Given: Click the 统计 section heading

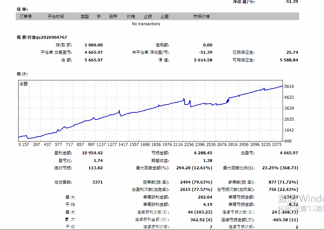Looking at the screenshot, I should pyautogui.click(x=22, y=74).
